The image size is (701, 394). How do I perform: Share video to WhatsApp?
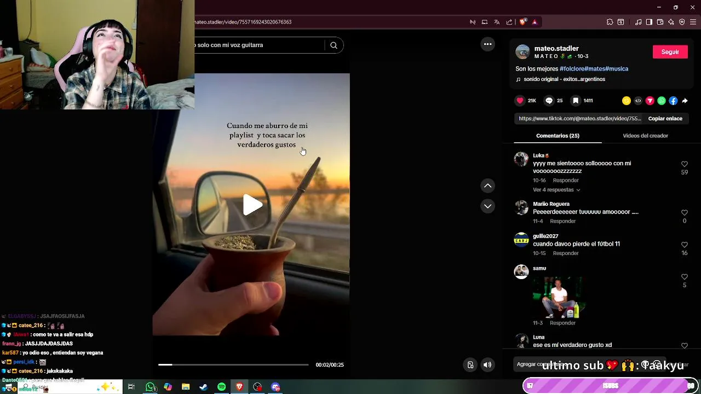click(x=662, y=101)
